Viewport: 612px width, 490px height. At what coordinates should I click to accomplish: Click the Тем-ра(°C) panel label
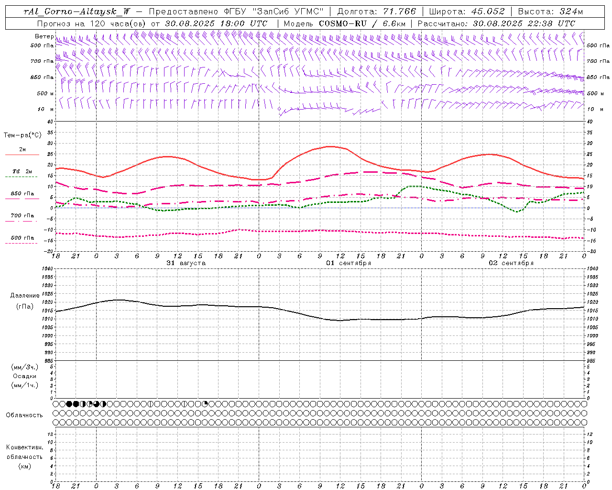click(22, 135)
